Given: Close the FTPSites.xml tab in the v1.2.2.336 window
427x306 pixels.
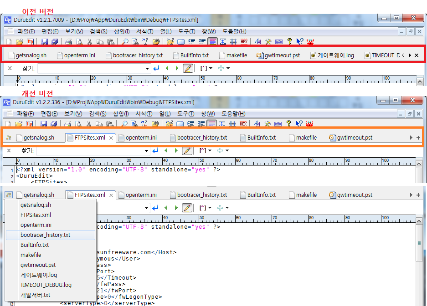Looking at the screenshot, I should tap(111, 138).
